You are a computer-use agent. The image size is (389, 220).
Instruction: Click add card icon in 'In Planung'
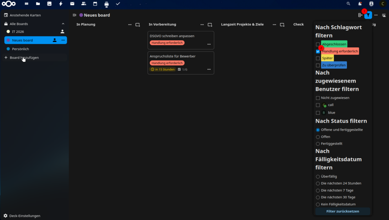[138, 25]
